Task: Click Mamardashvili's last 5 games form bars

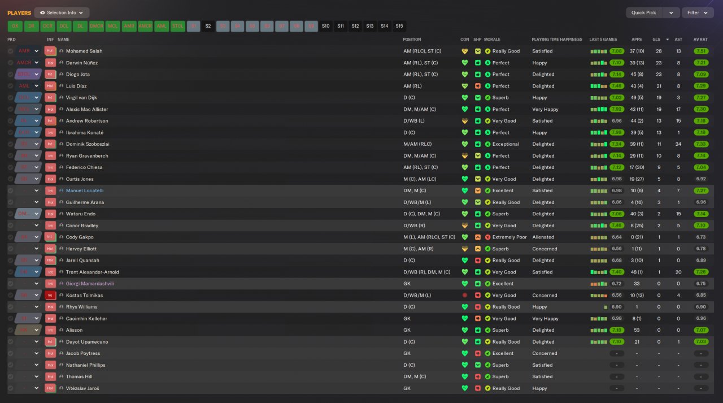Action: coord(599,284)
